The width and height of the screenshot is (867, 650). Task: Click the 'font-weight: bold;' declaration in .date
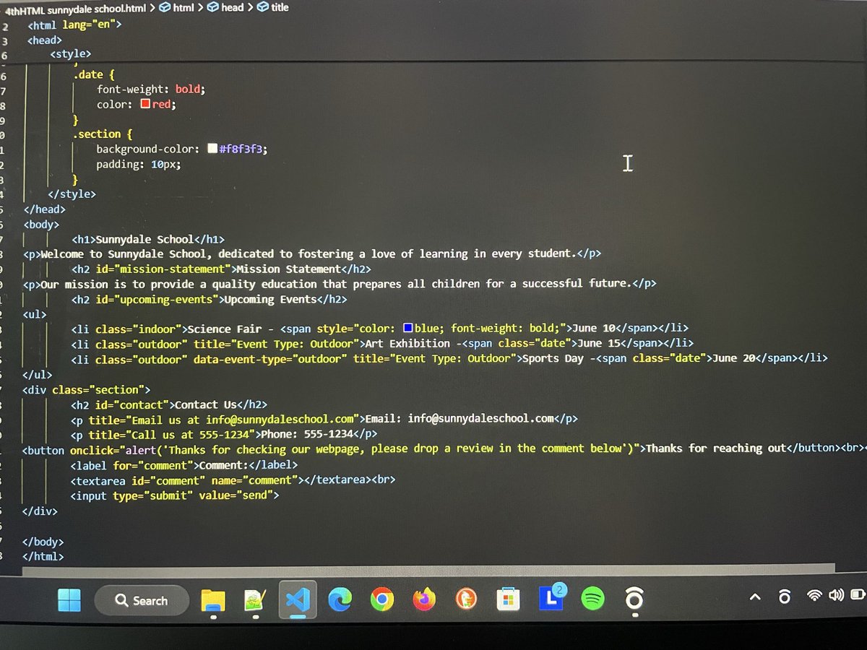pyautogui.click(x=151, y=90)
